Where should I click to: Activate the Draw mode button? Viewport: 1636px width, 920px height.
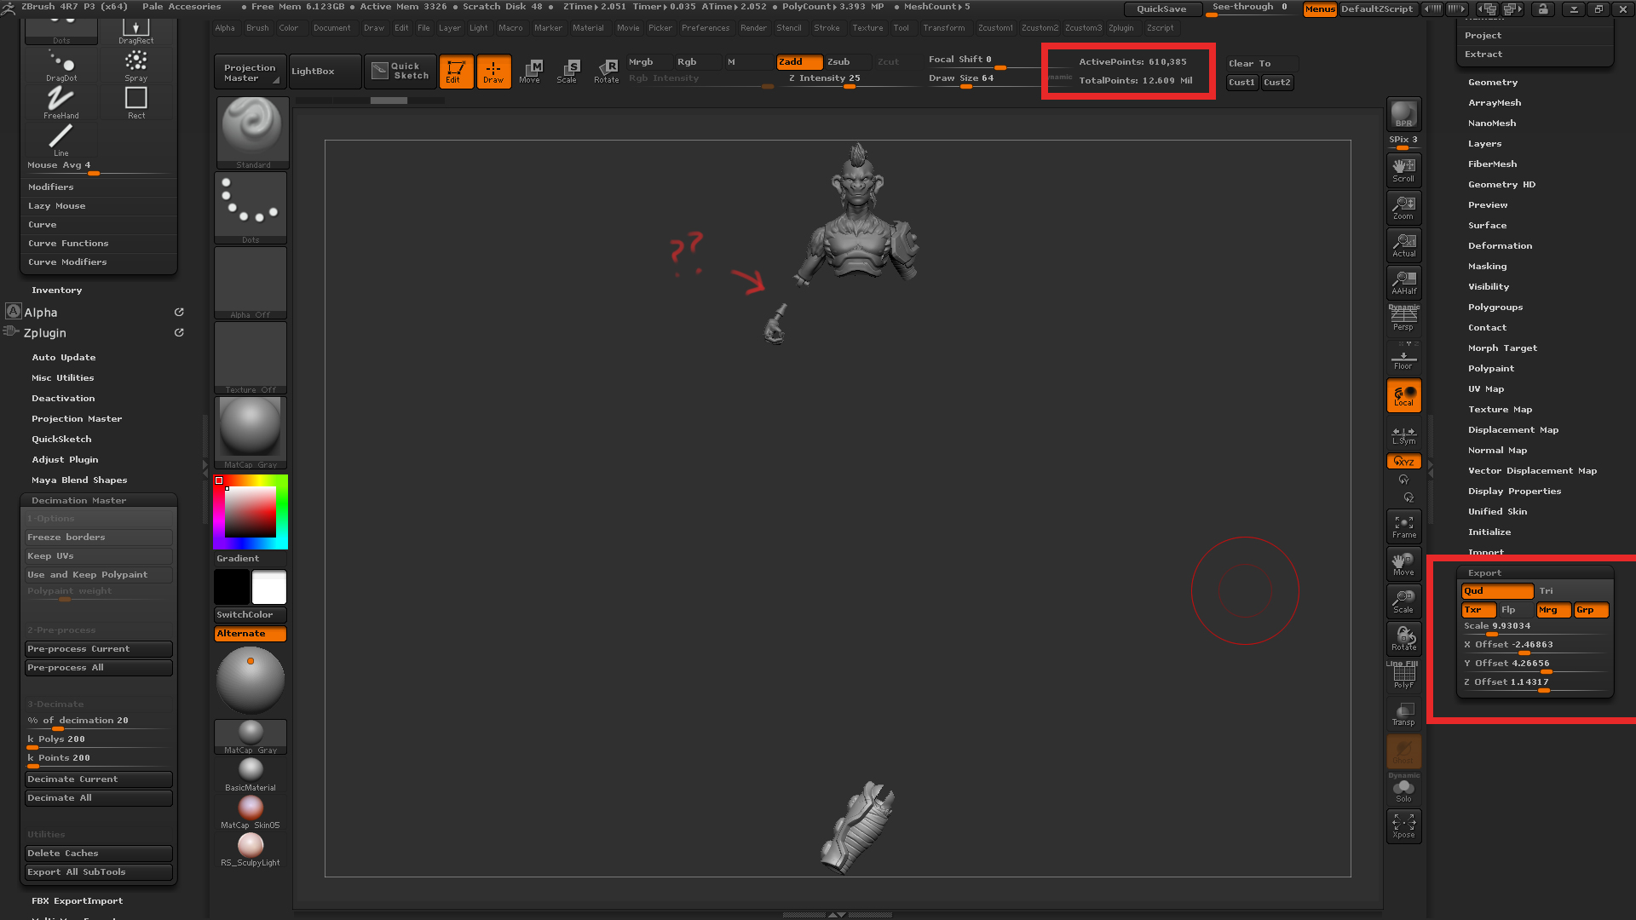click(493, 72)
